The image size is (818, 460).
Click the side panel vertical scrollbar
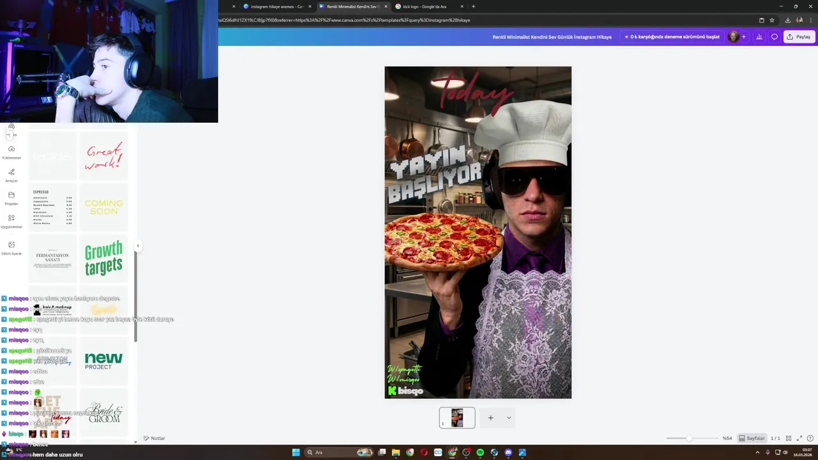[x=135, y=296]
